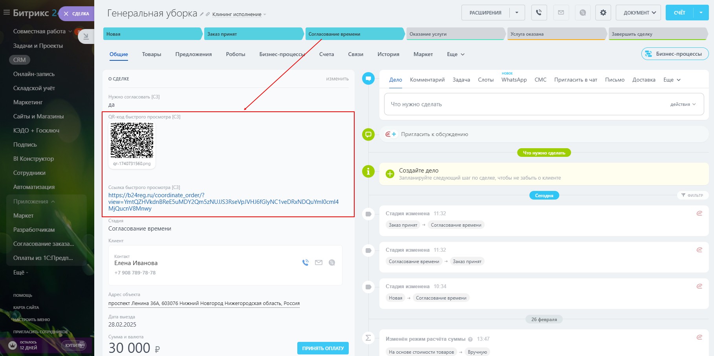Screen dimensions: 714x356
Task: Open Задачи и Проекты in sidebar
Action: pos(38,46)
